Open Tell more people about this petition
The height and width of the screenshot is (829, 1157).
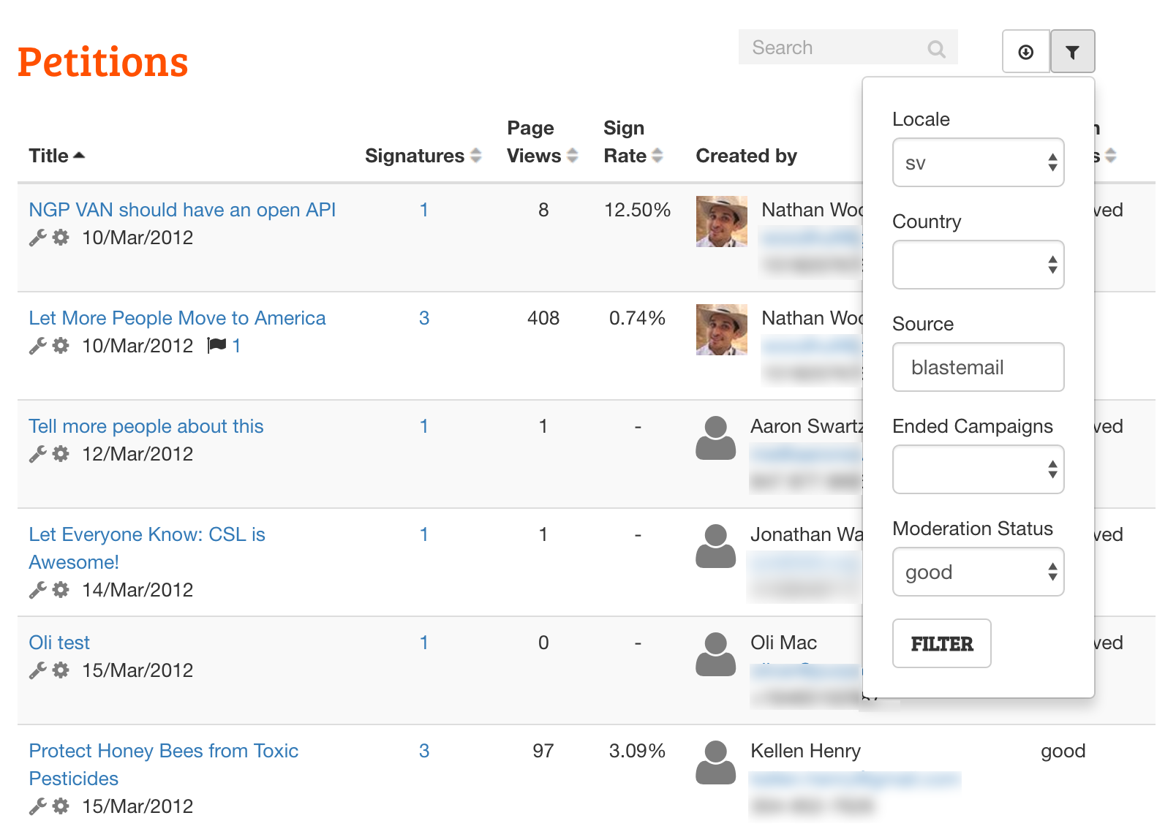tap(146, 426)
